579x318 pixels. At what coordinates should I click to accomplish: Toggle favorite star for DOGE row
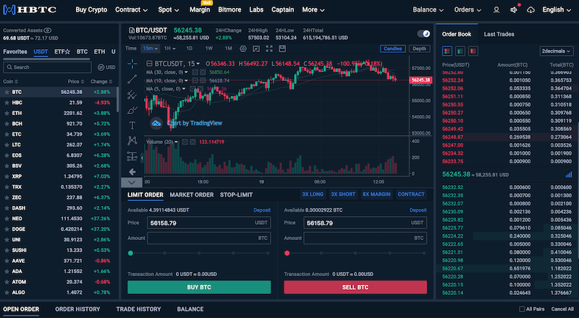pyautogui.click(x=7, y=229)
